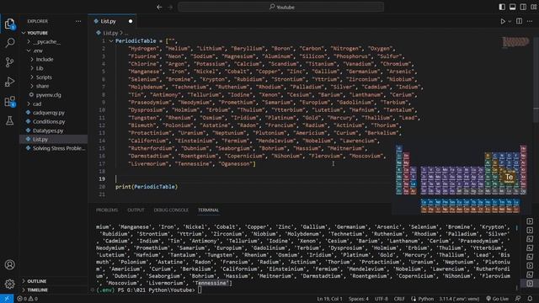The image size is (539, 303).
Task: Go forward using the navigation arrow
Action: click(x=170, y=7)
